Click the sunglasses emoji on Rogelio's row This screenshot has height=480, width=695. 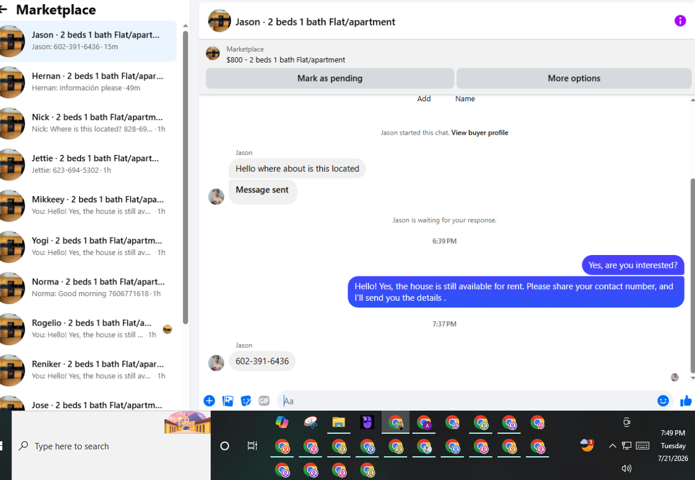click(x=167, y=329)
